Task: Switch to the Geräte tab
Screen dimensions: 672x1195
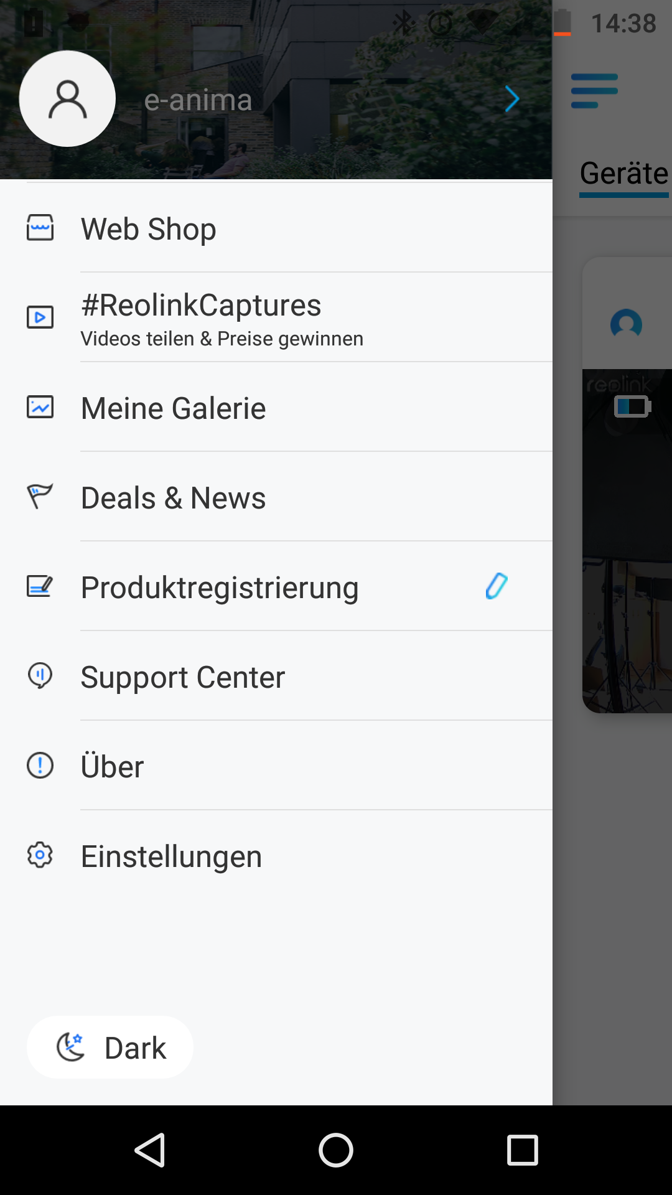Action: pos(623,174)
